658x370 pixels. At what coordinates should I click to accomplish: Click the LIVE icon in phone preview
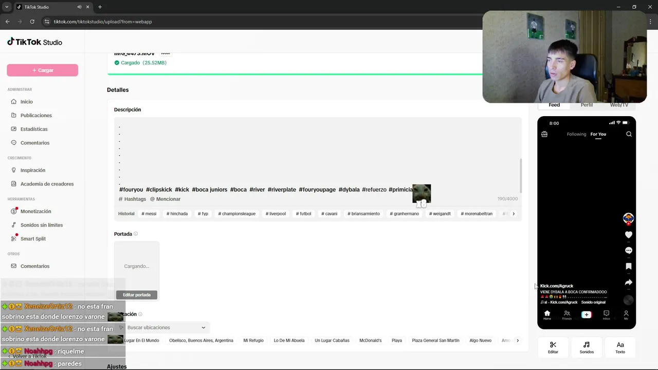coord(544,134)
